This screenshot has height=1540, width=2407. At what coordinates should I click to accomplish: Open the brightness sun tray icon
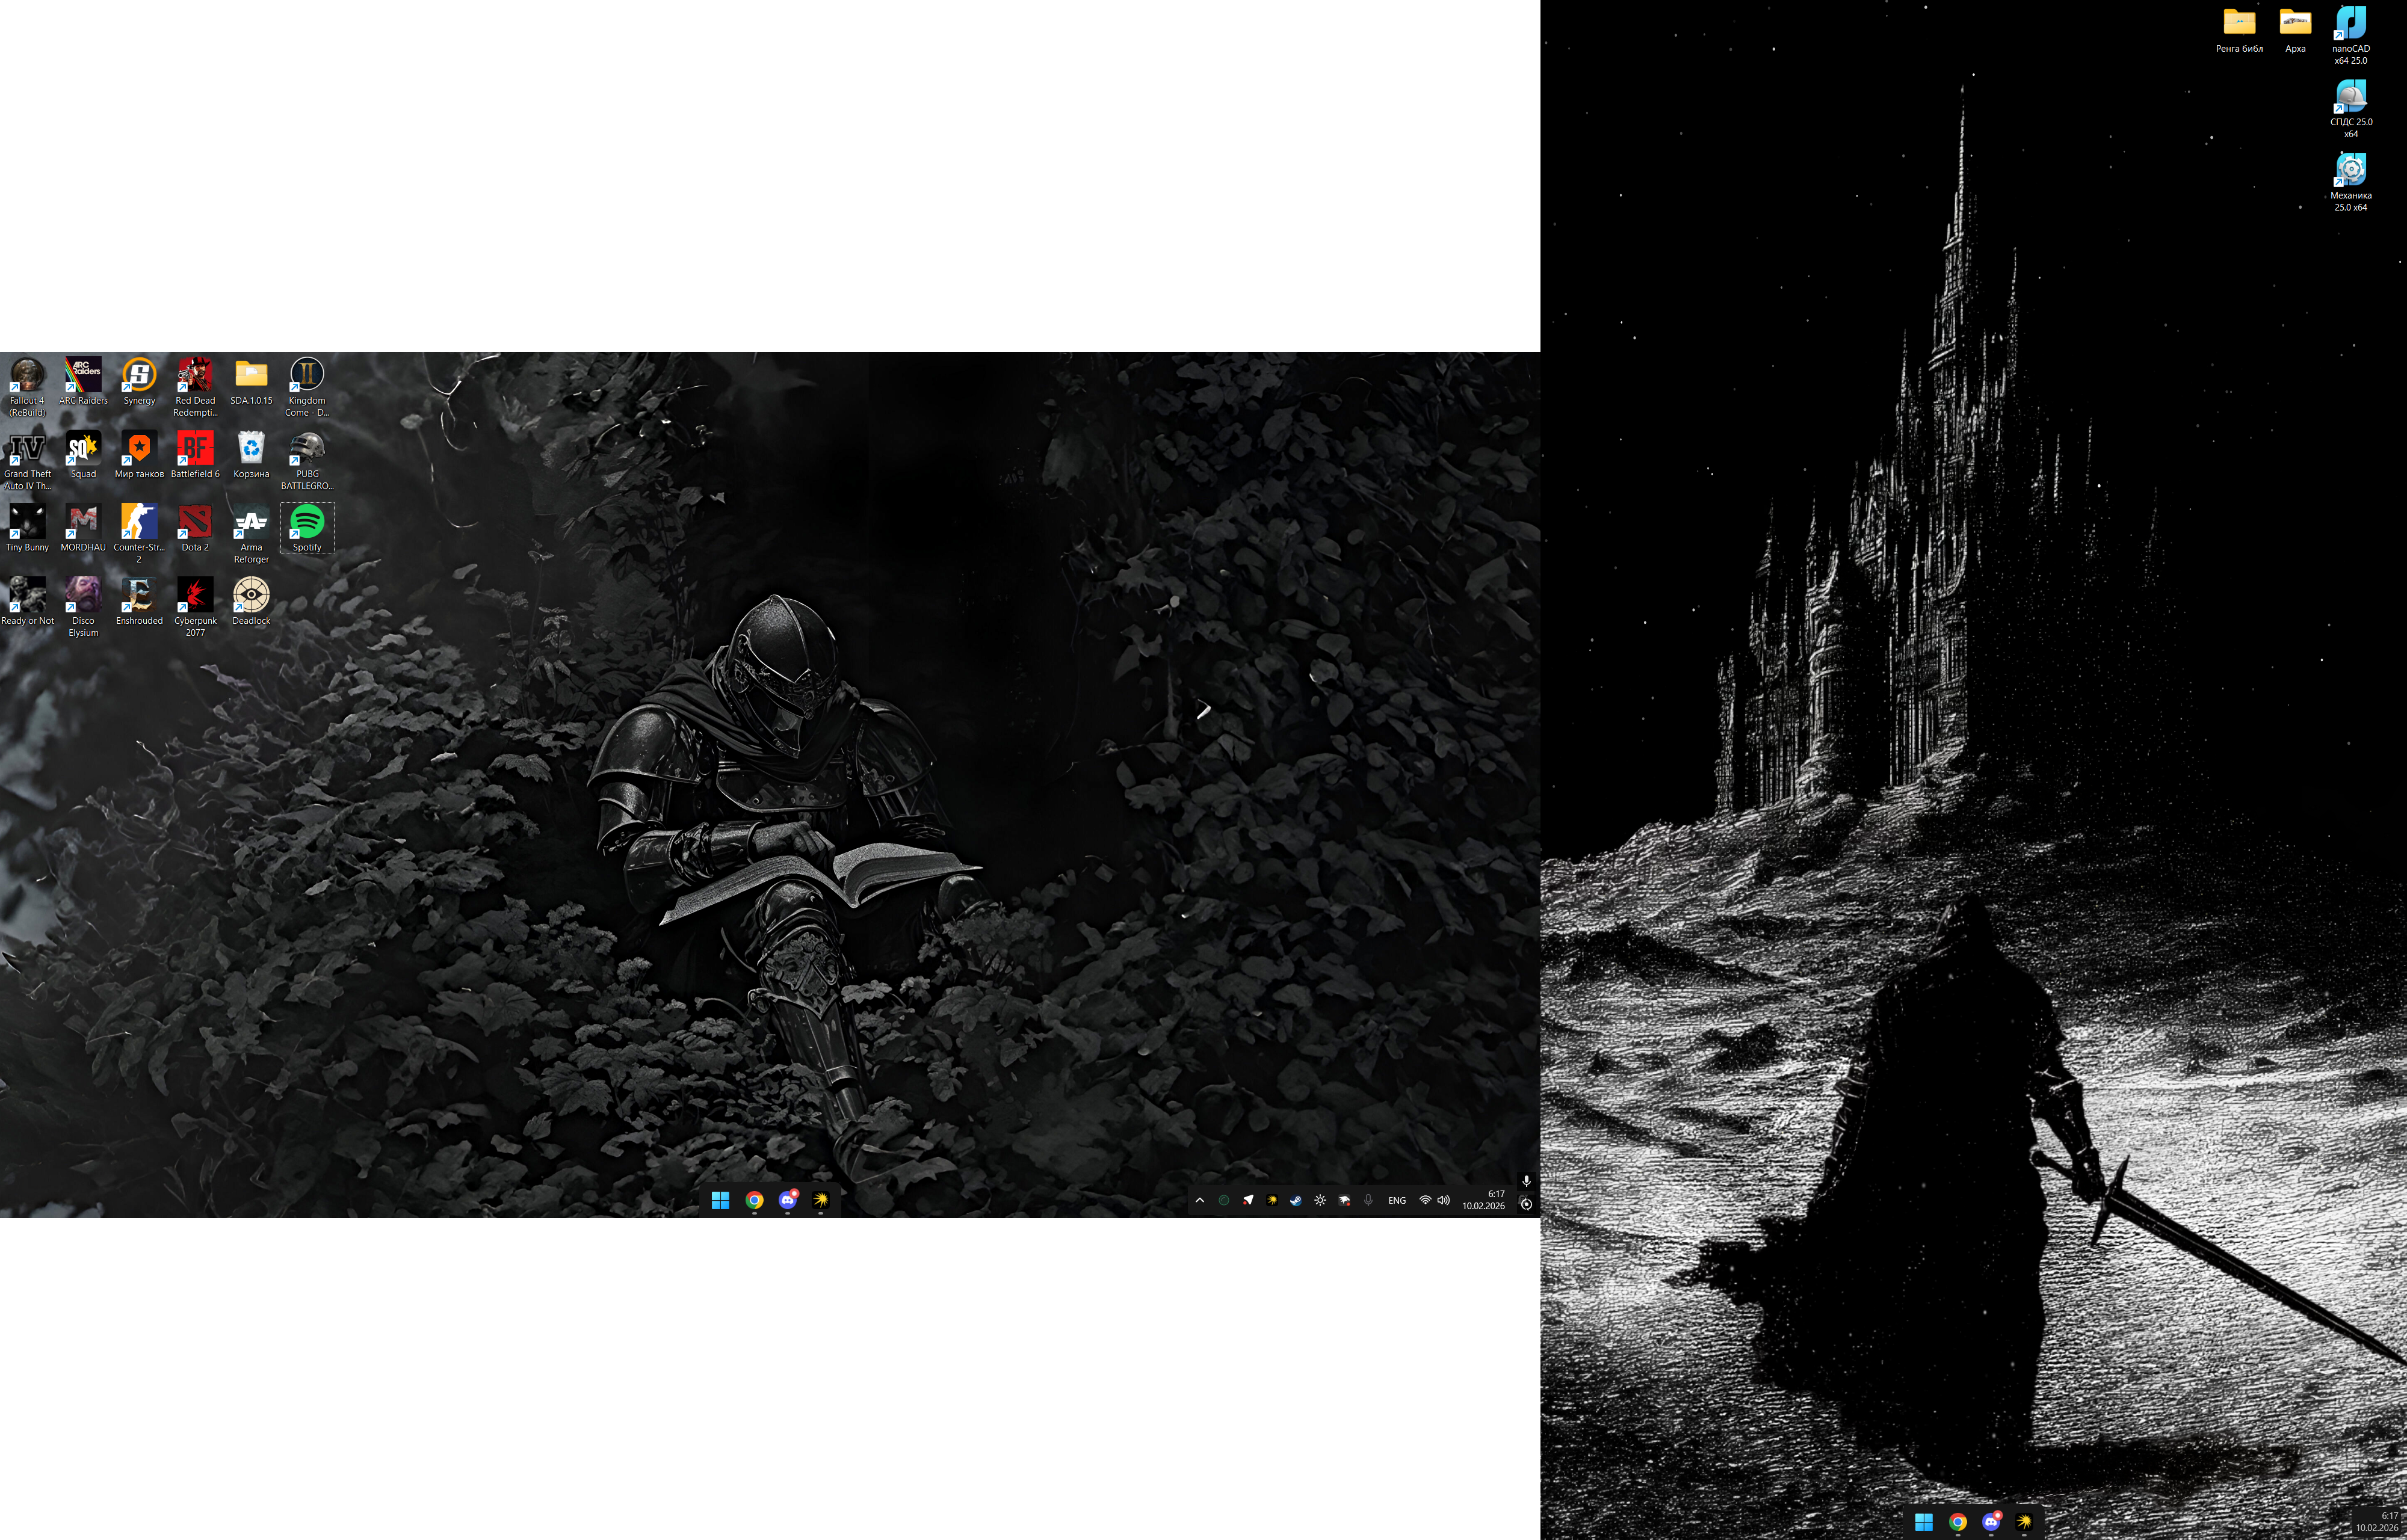coord(1320,1200)
